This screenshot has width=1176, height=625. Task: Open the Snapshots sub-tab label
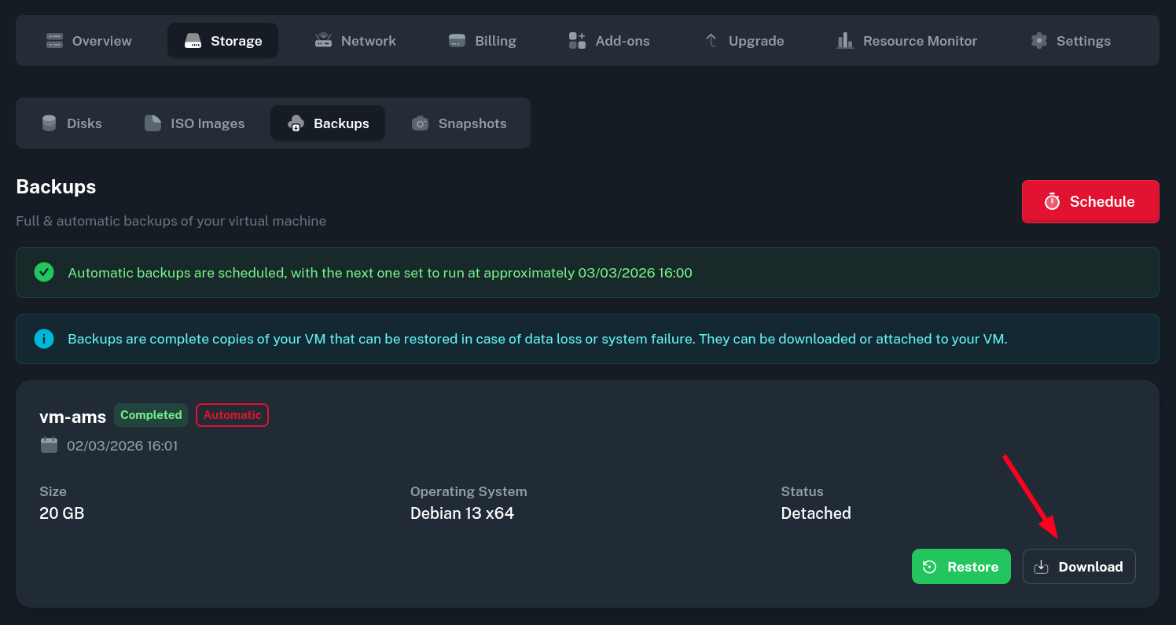tap(472, 123)
